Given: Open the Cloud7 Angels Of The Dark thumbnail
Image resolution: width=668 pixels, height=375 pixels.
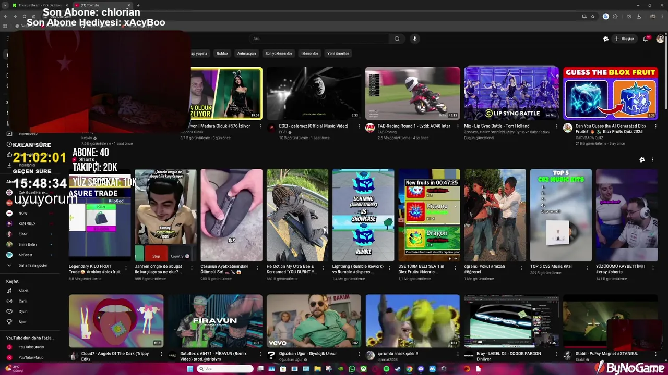Looking at the screenshot, I should pyautogui.click(x=116, y=321).
